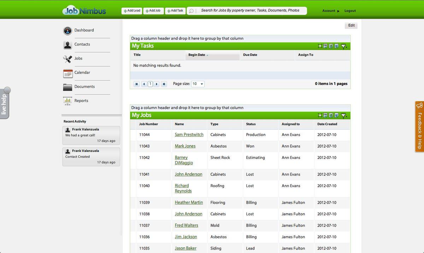Screen dimensions: 424x253
Task: Click into the job search field
Action: click(250, 11)
